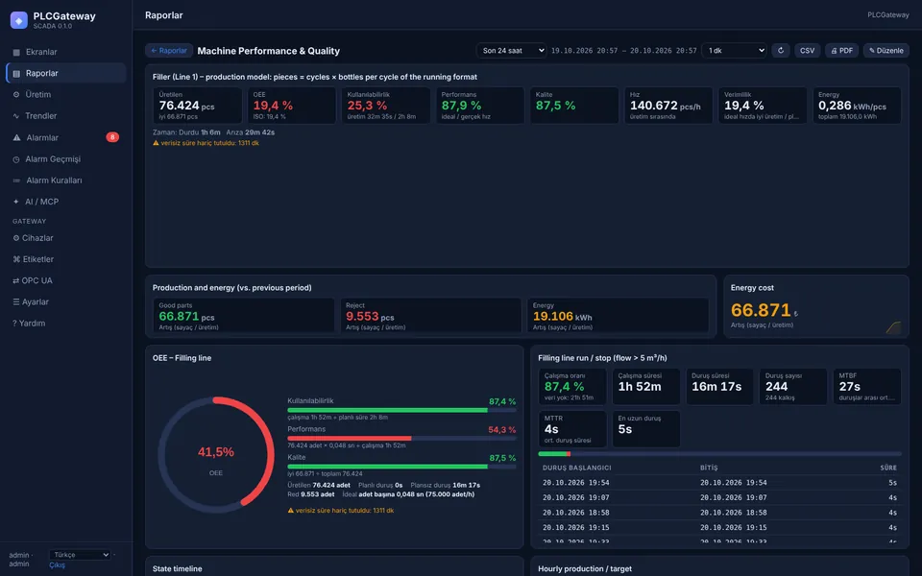Click the En uzun duruş 5s tile

(x=645, y=429)
